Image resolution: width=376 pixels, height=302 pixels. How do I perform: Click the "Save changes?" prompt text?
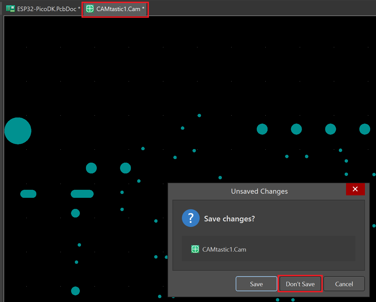[x=229, y=219]
